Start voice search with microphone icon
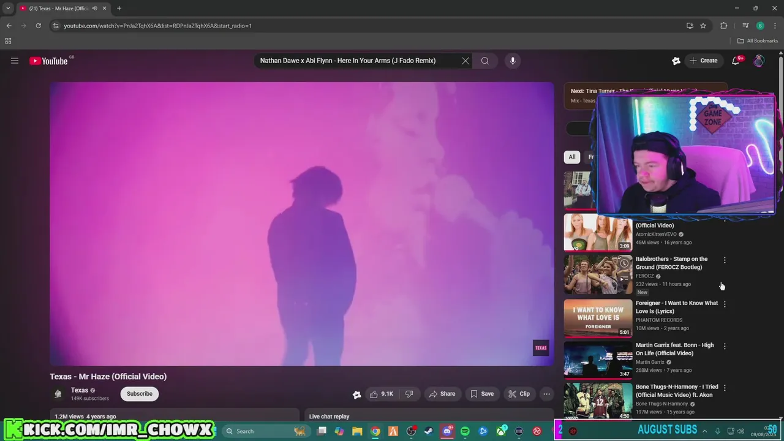 pos(513,61)
